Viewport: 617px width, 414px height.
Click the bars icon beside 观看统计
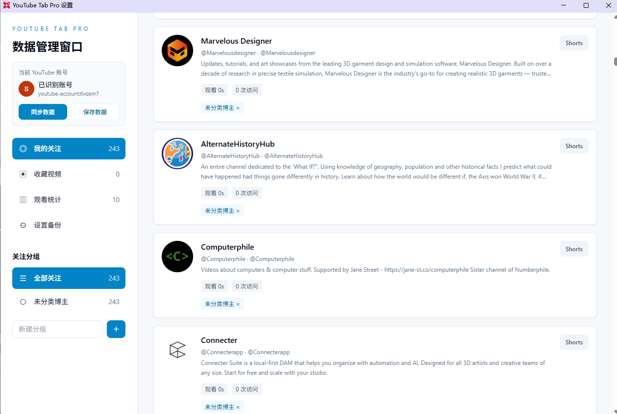(x=23, y=200)
